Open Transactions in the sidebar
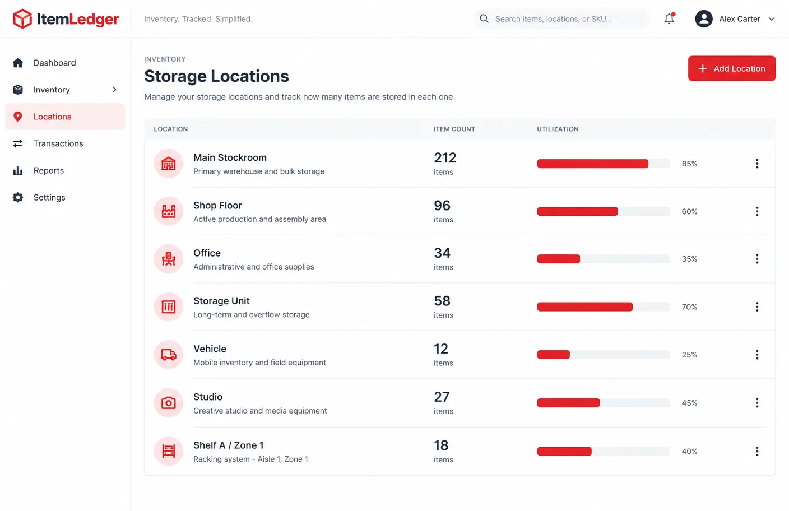789x511 pixels. click(65, 143)
